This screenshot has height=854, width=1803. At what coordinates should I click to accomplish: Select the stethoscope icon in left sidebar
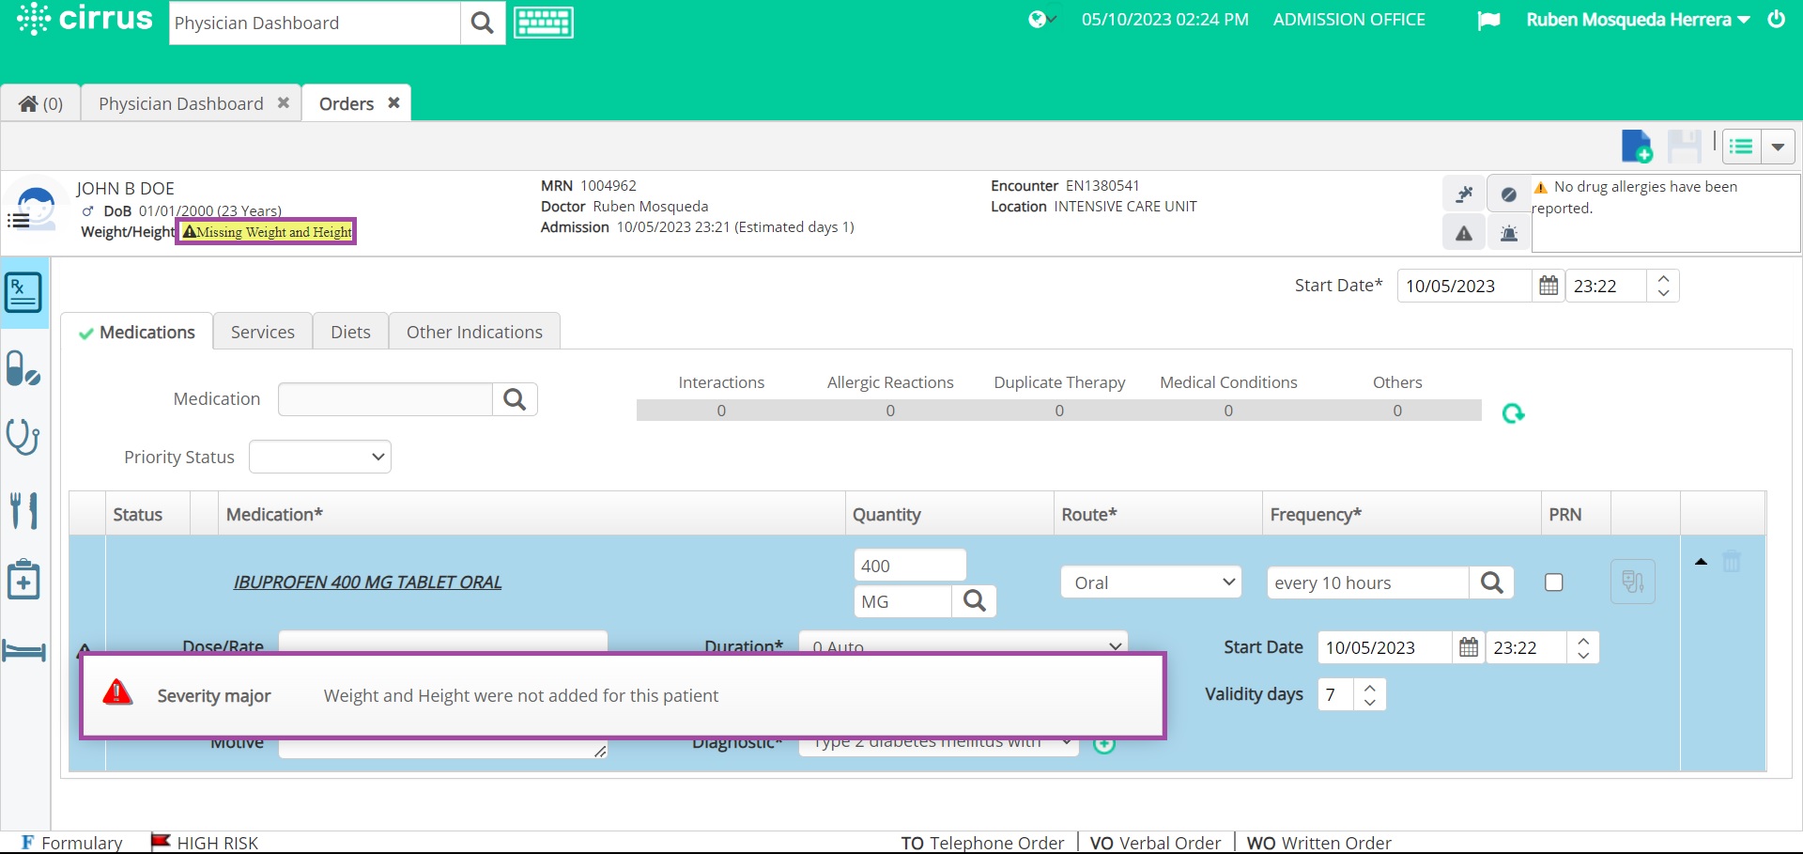point(24,437)
